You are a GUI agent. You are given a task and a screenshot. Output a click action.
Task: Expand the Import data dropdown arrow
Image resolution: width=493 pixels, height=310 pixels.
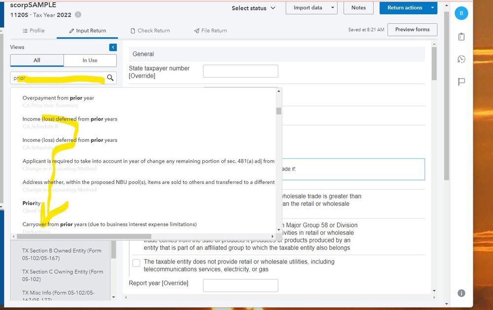click(x=333, y=8)
